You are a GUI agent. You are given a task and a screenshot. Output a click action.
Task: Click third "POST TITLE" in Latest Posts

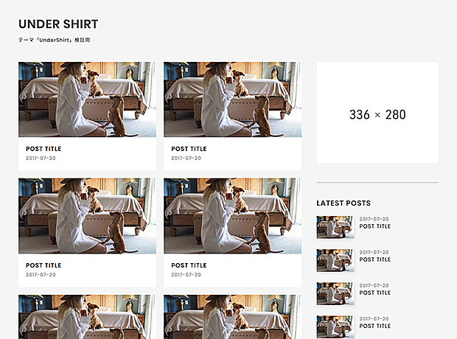(x=375, y=293)
